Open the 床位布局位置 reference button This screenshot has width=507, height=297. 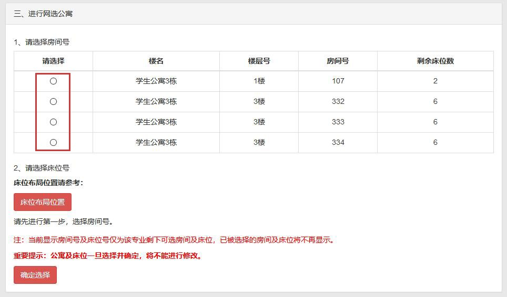point(43,202)
